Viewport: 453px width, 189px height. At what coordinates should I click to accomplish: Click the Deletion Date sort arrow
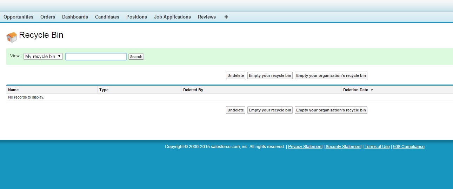click(372, 90)
